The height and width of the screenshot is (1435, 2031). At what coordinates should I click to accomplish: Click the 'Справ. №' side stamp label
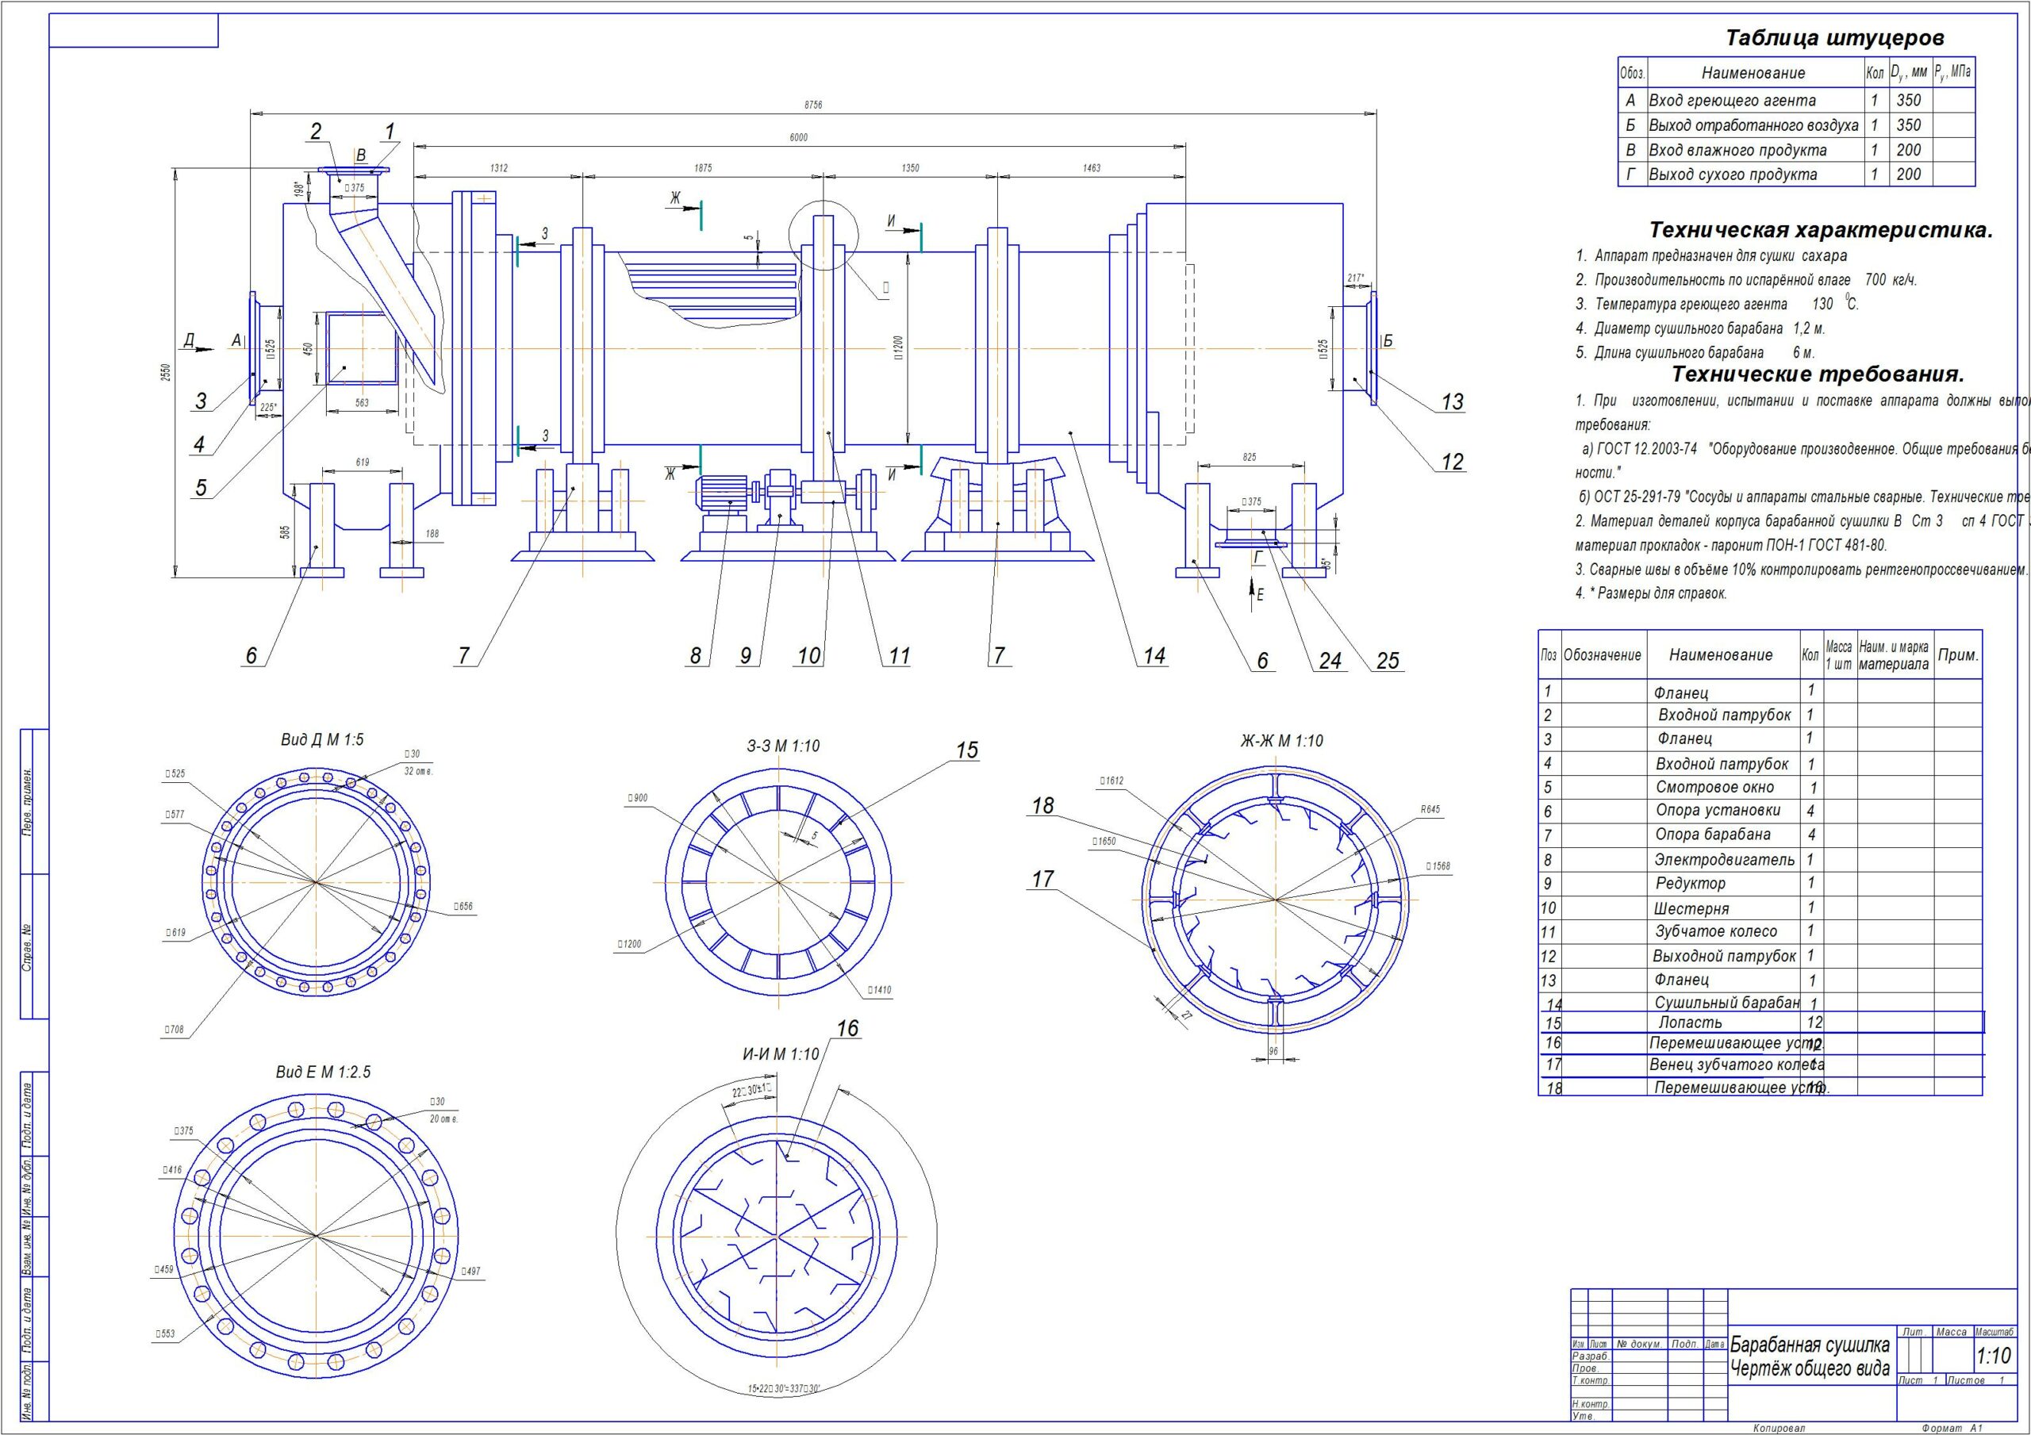pyautogui.click(x=28, y=947)
